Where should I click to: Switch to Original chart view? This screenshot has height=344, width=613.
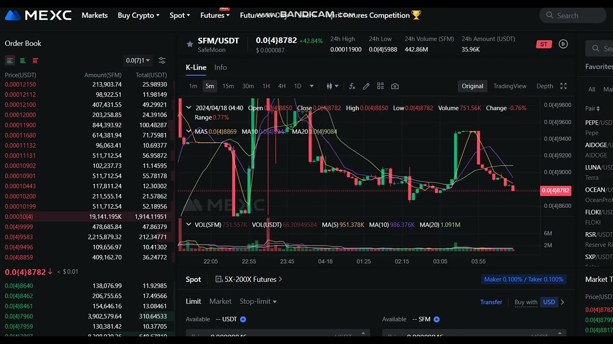472,86
